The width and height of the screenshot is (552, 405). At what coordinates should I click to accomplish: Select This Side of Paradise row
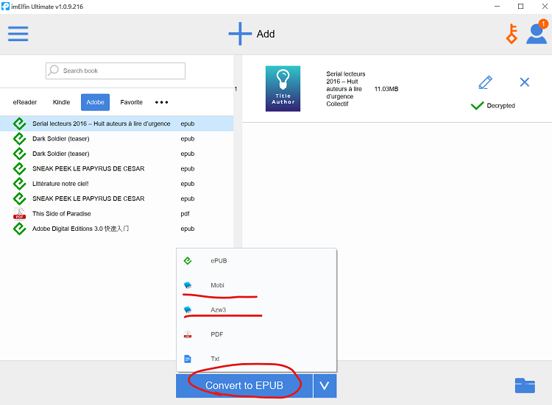click(x=116, y=213)
